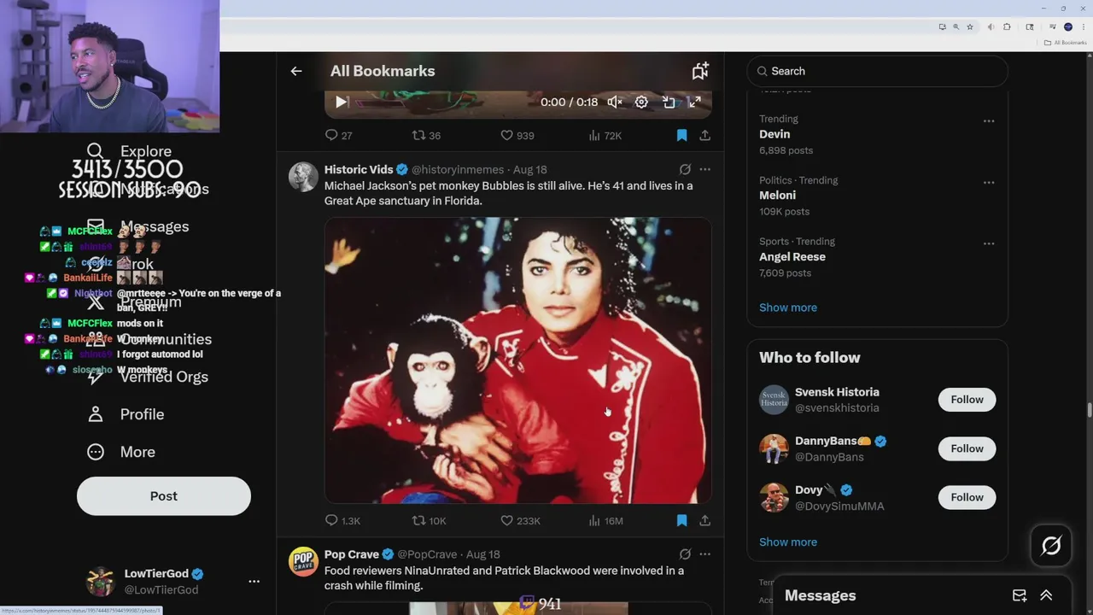1093x615 pixels.
Task: Click the bookmark folder add icon in header
Action: [700, 71]
